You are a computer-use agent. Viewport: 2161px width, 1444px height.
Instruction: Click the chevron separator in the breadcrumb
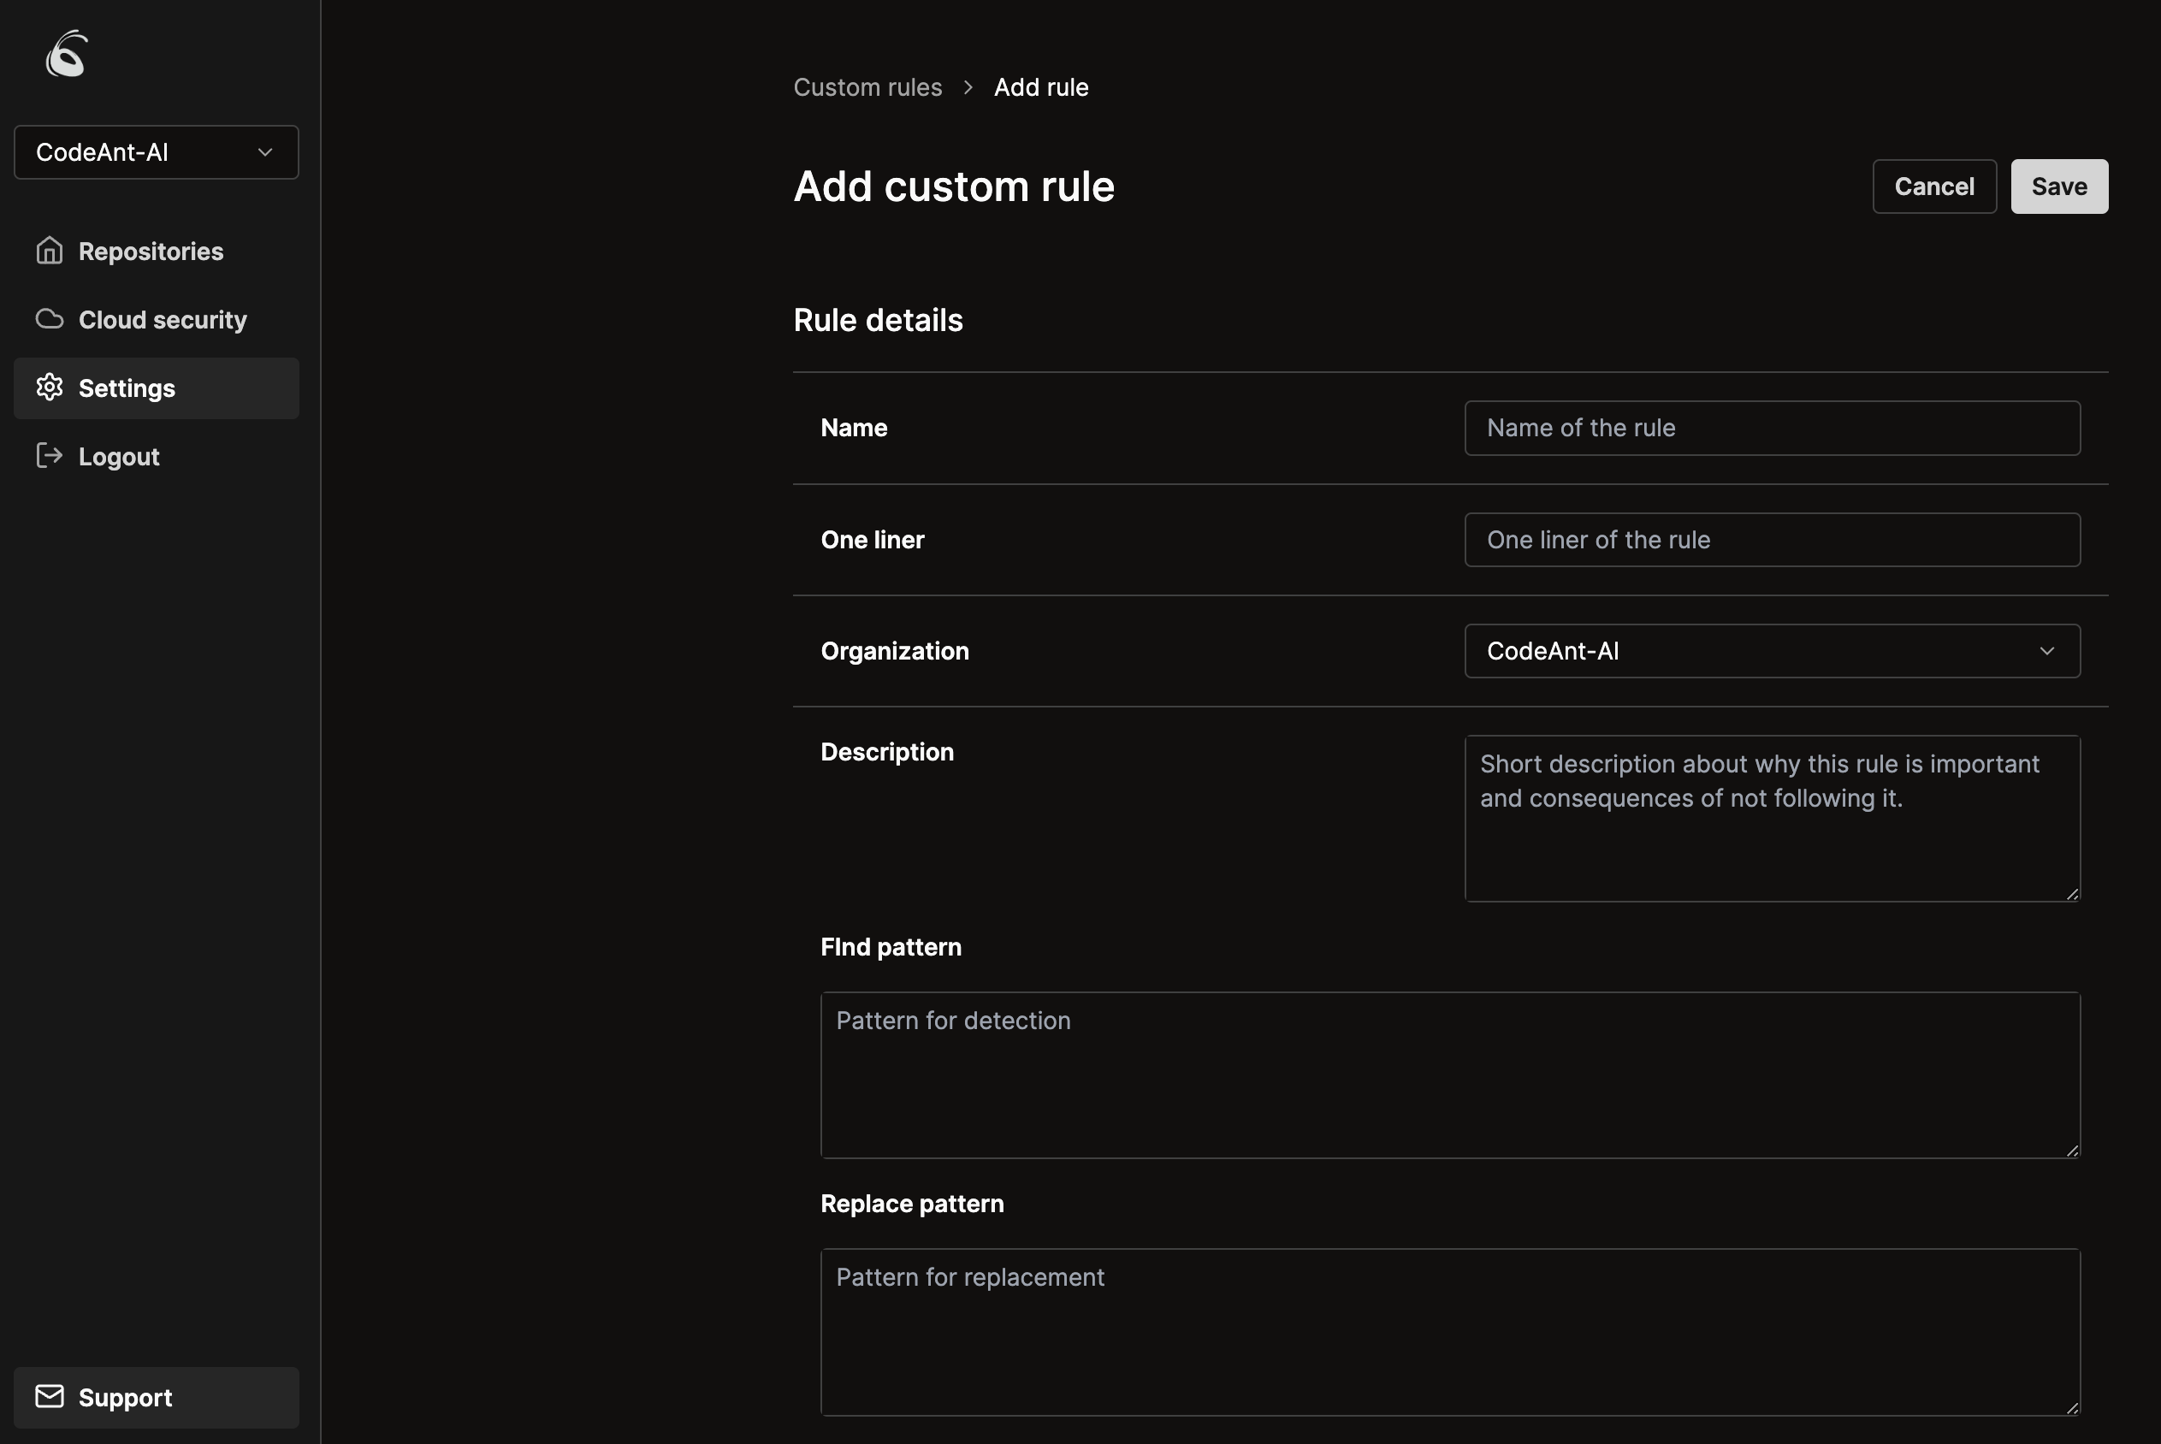[968, 86]
